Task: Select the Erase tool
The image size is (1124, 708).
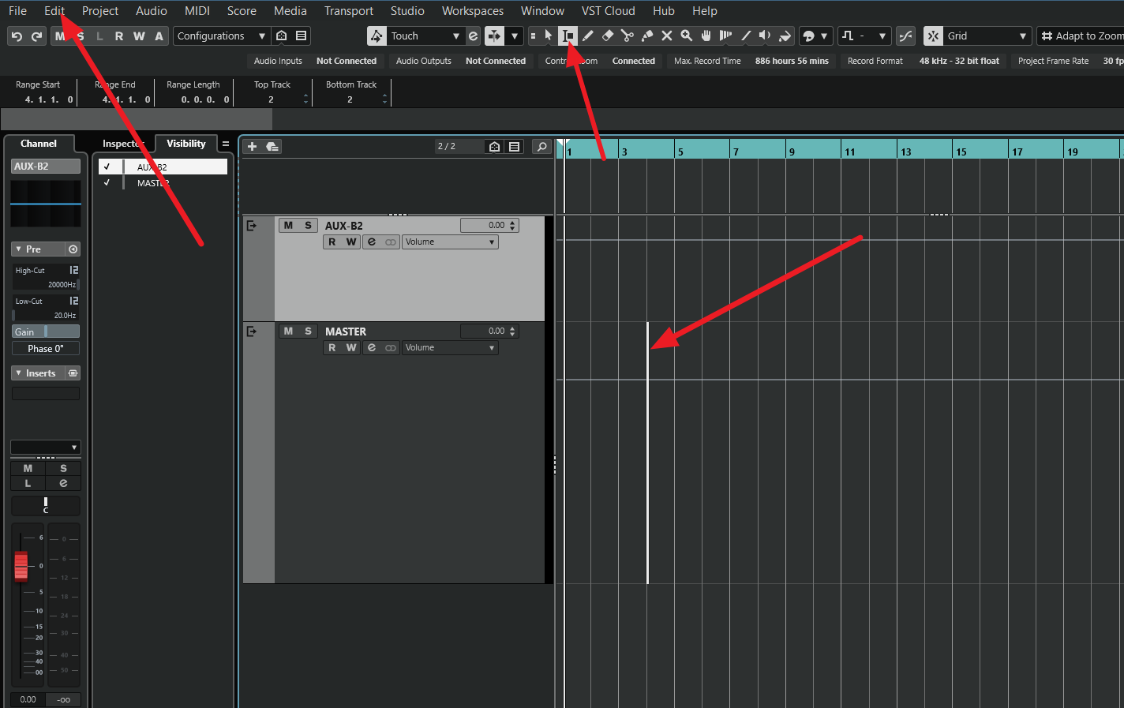Action: click(x=608, y=36)
